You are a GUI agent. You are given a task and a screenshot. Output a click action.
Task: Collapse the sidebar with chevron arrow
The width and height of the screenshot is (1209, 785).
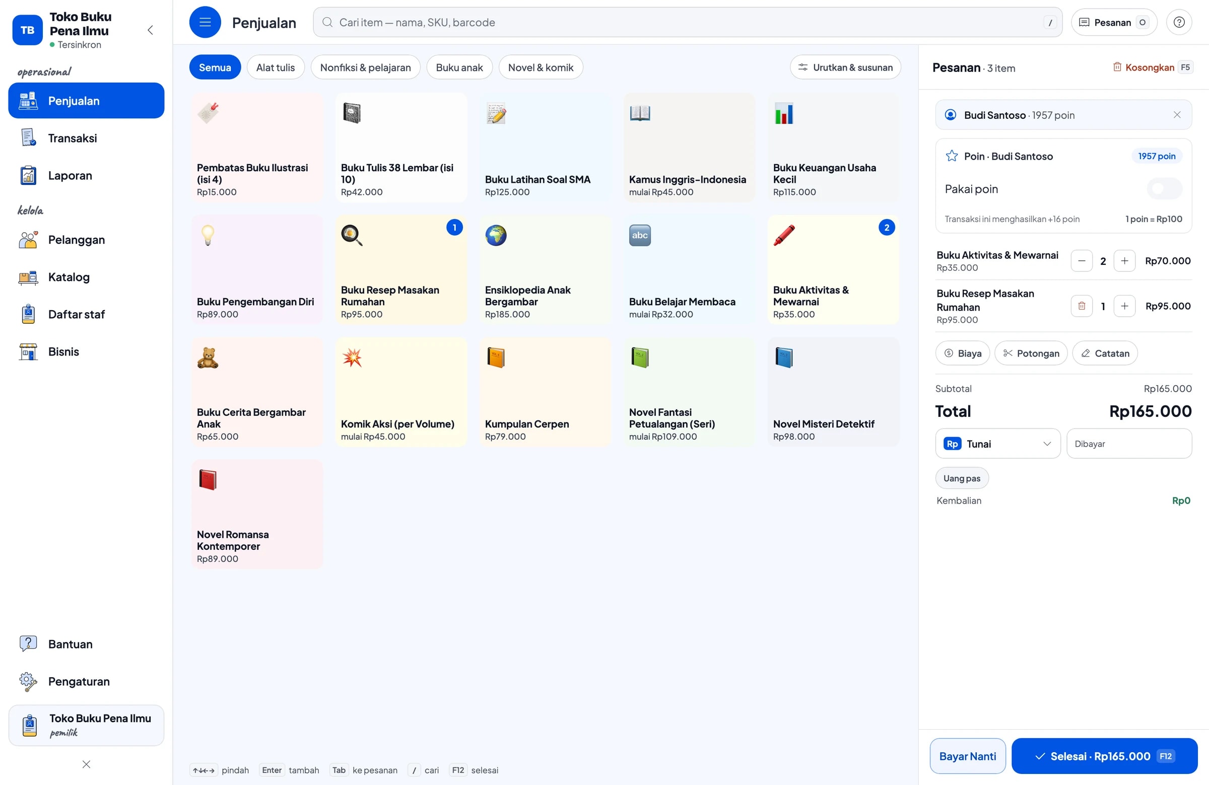(x=150, y=31)
